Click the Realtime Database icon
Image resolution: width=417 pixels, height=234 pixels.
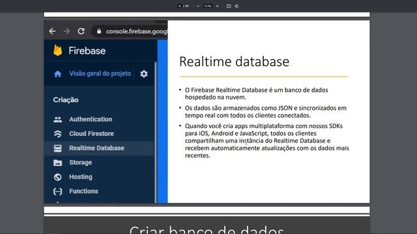[x=58, y=148]
